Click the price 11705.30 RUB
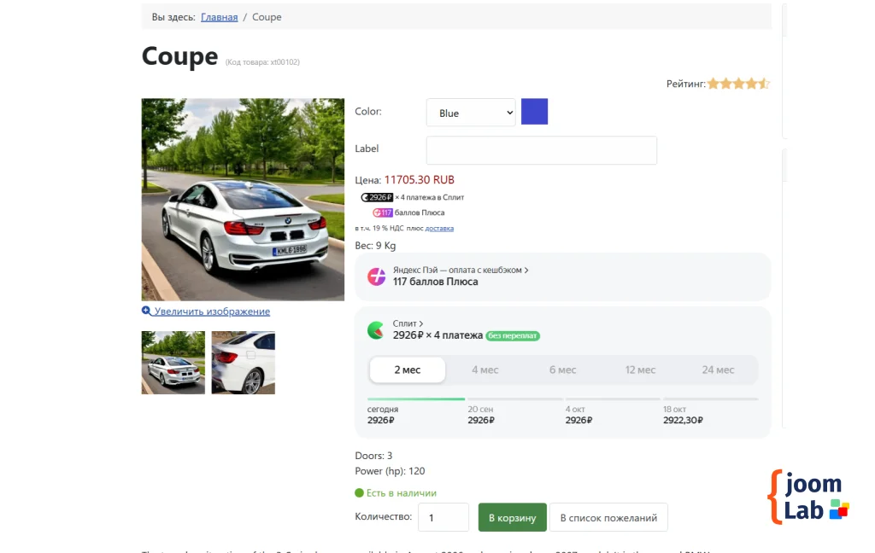 tap(419, 179)
